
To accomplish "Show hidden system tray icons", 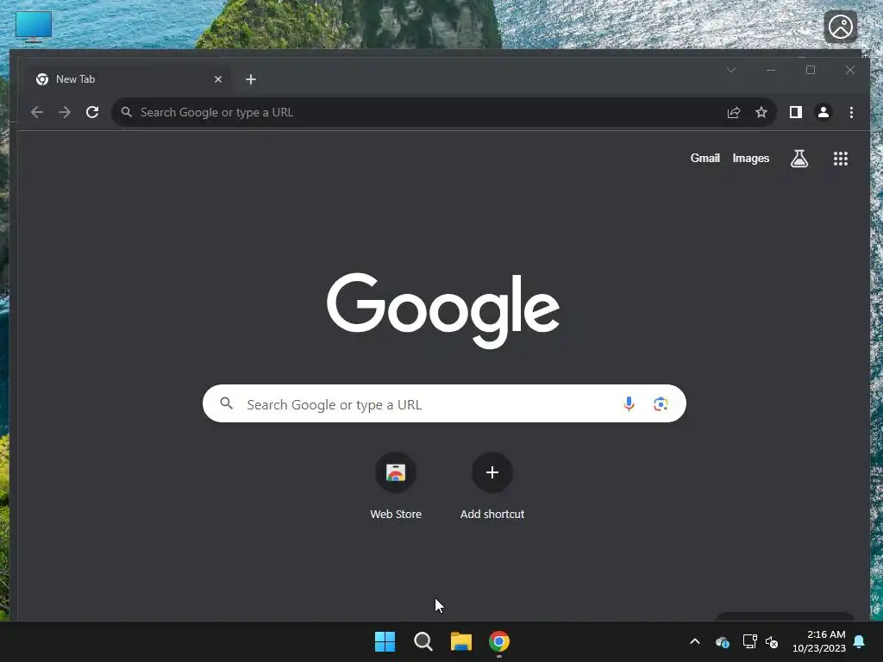I will pos(695,641).
